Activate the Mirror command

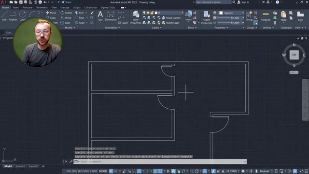click(66, 18)
